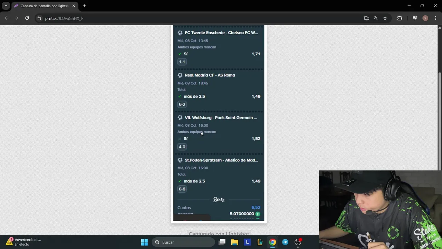Screen dimensions: 442x249
Task: Click the St.Polten-Spratzern - Atlético title
Action: pos(221,160)
